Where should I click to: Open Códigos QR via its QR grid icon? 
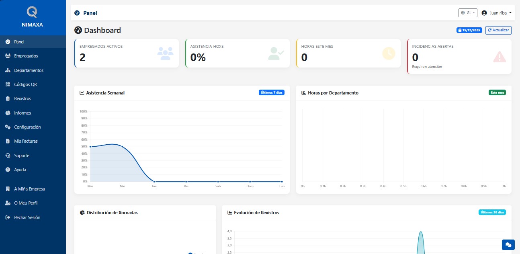click(8, 84)
